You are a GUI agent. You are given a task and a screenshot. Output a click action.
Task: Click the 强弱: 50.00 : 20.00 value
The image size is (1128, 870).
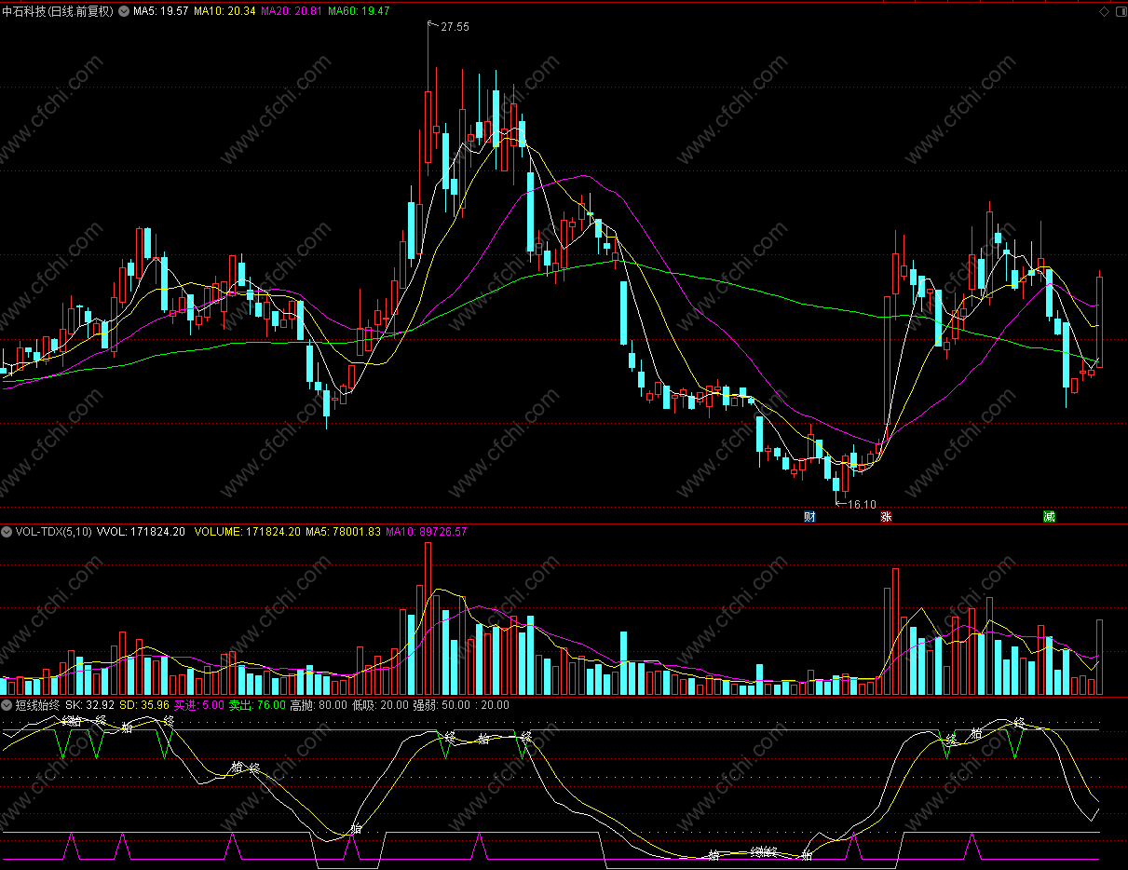click(x=461, y=705)
